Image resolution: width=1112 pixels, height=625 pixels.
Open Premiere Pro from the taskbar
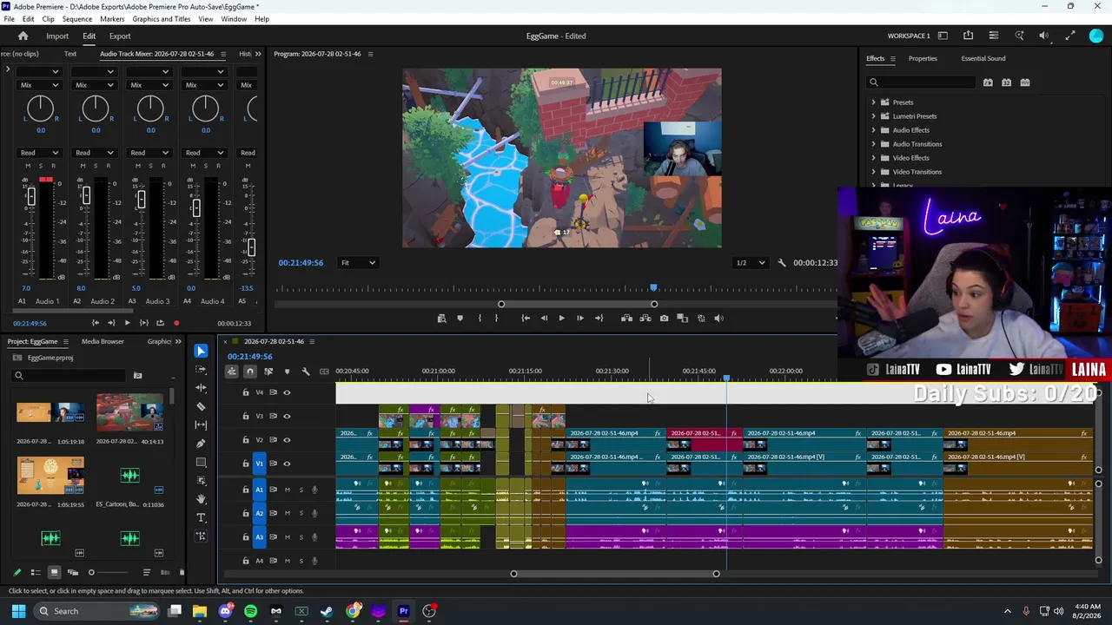tap(403, 611)
